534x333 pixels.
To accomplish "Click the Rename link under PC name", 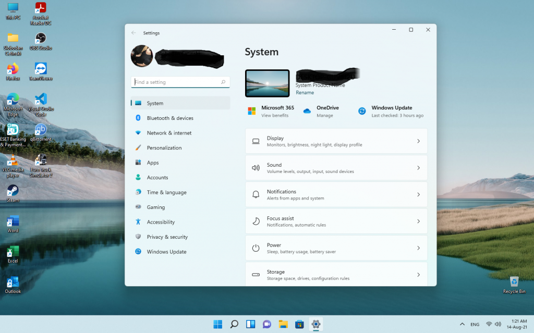I will click(305, 93).
